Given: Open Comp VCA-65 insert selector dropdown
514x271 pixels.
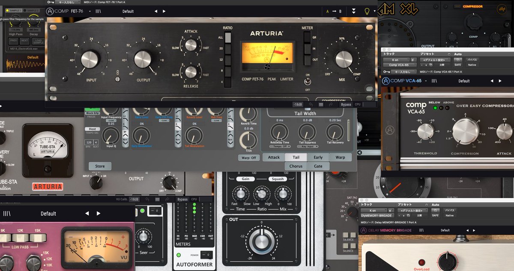Looking at the screenshot, I should tap(400, 65).
